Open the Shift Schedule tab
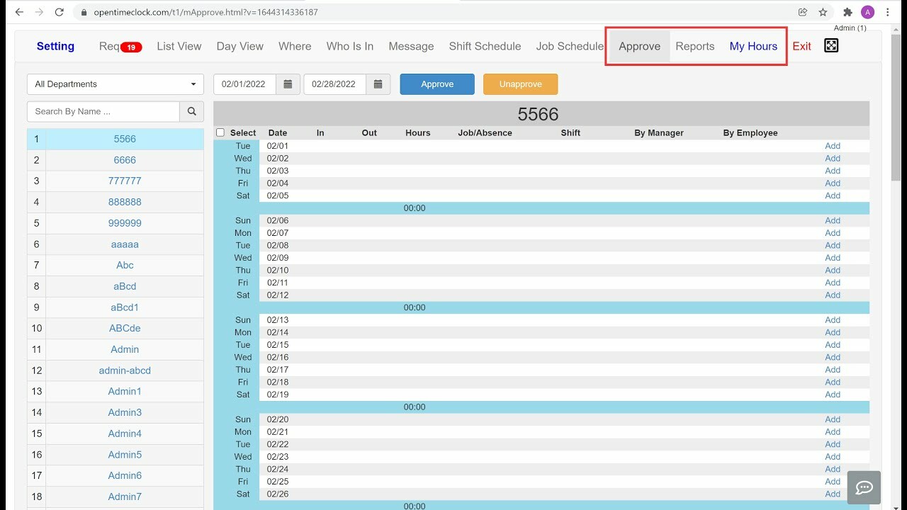Image resolution: width=907 pixels, height=510 pixels. coord(485,46)
